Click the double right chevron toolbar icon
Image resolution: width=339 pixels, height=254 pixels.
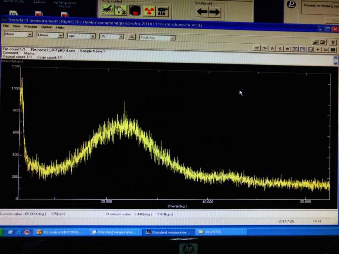(264, 49)
